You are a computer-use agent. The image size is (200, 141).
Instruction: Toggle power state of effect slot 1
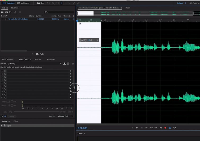click(x=5, y=71)
